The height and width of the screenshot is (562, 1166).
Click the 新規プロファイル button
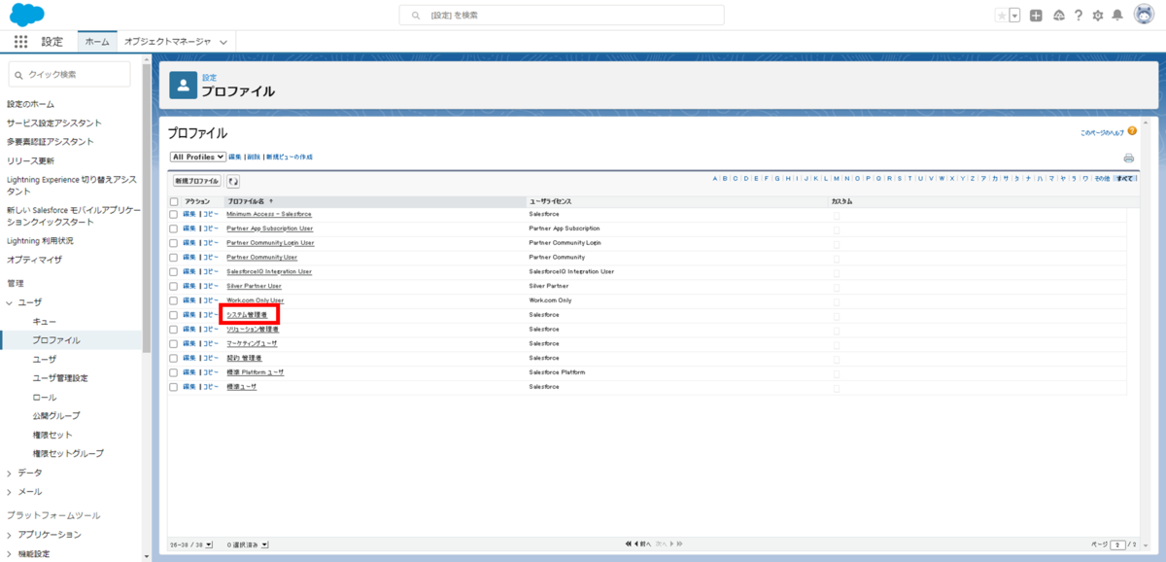point(196,181)
